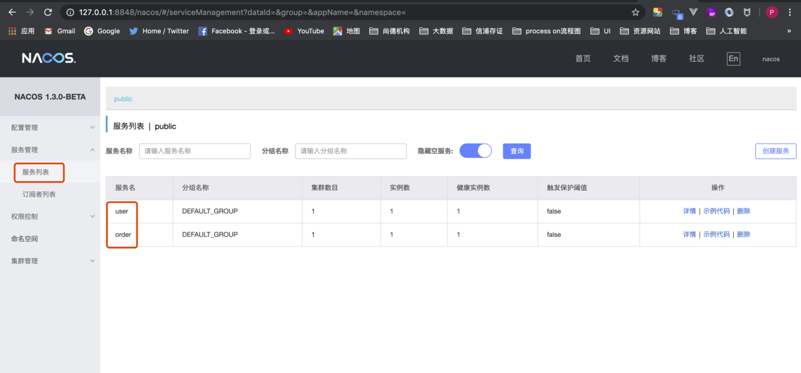Viewport: 801px width, 373px height.
Task: Expand the 集群管理 sidebar menu
Action: click(x=50, y=261)
